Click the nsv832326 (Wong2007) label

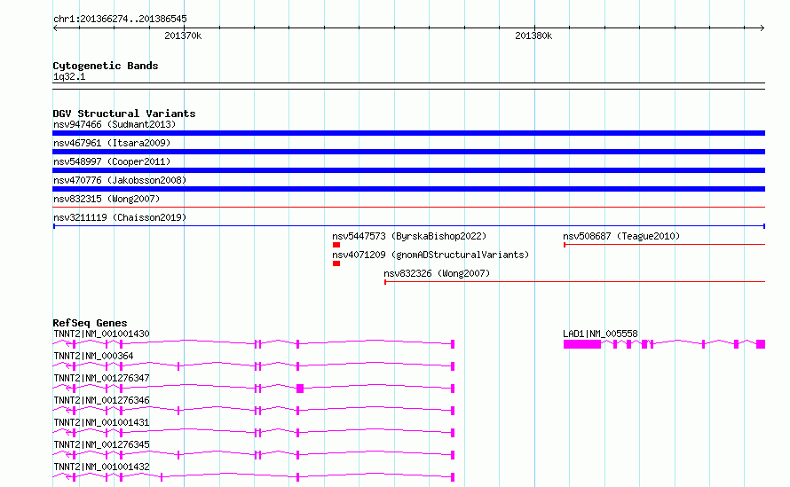click(x=437, y=273)
